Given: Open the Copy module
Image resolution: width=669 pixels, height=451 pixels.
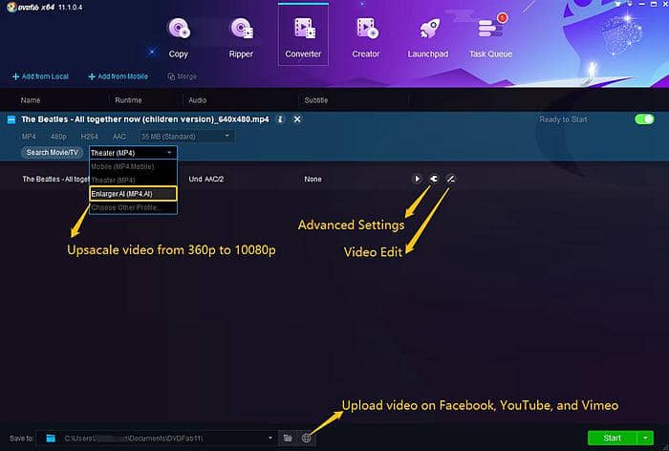Looking at the screenshot, I should click(x=179, y=37).
